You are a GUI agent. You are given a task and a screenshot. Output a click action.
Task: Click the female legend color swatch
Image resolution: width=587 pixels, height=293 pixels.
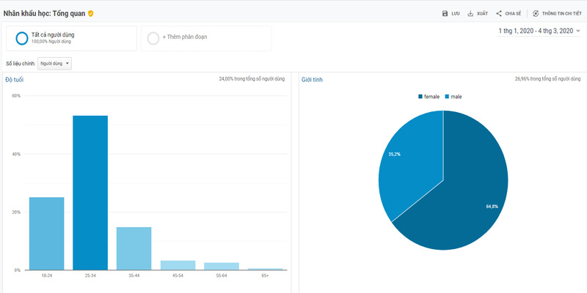420,97
